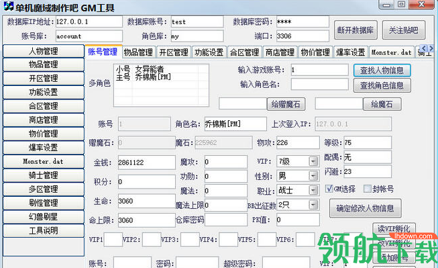Switch to the 功能设置 tab
The width and height of the screenshot is (438, 268).
pos(209,52)
